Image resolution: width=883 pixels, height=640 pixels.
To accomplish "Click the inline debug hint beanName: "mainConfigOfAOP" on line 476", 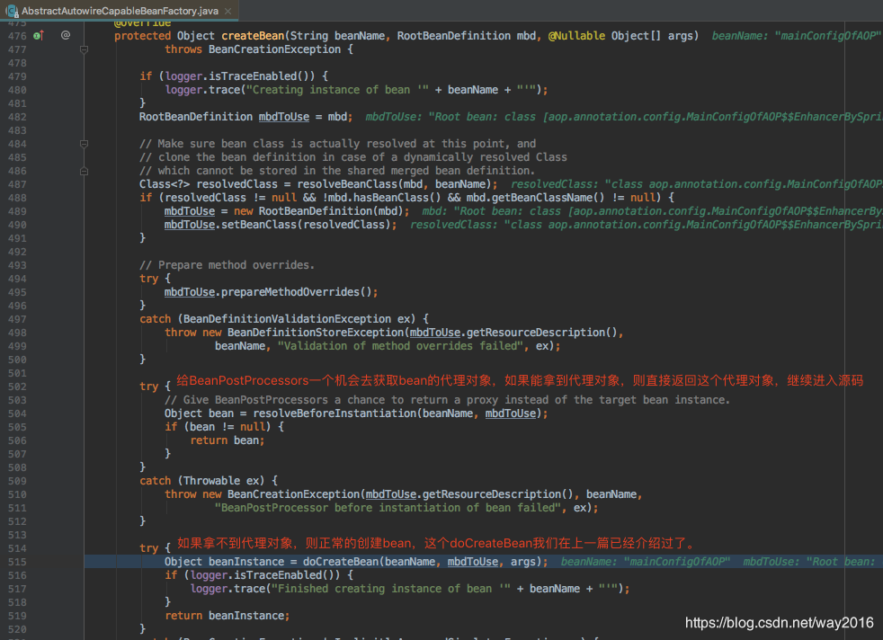I will pos(797,35).
